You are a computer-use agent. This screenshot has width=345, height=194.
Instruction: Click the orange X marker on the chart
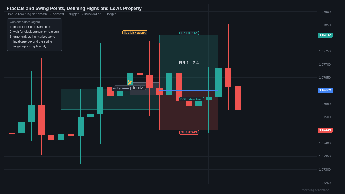(x=130, y=83)
